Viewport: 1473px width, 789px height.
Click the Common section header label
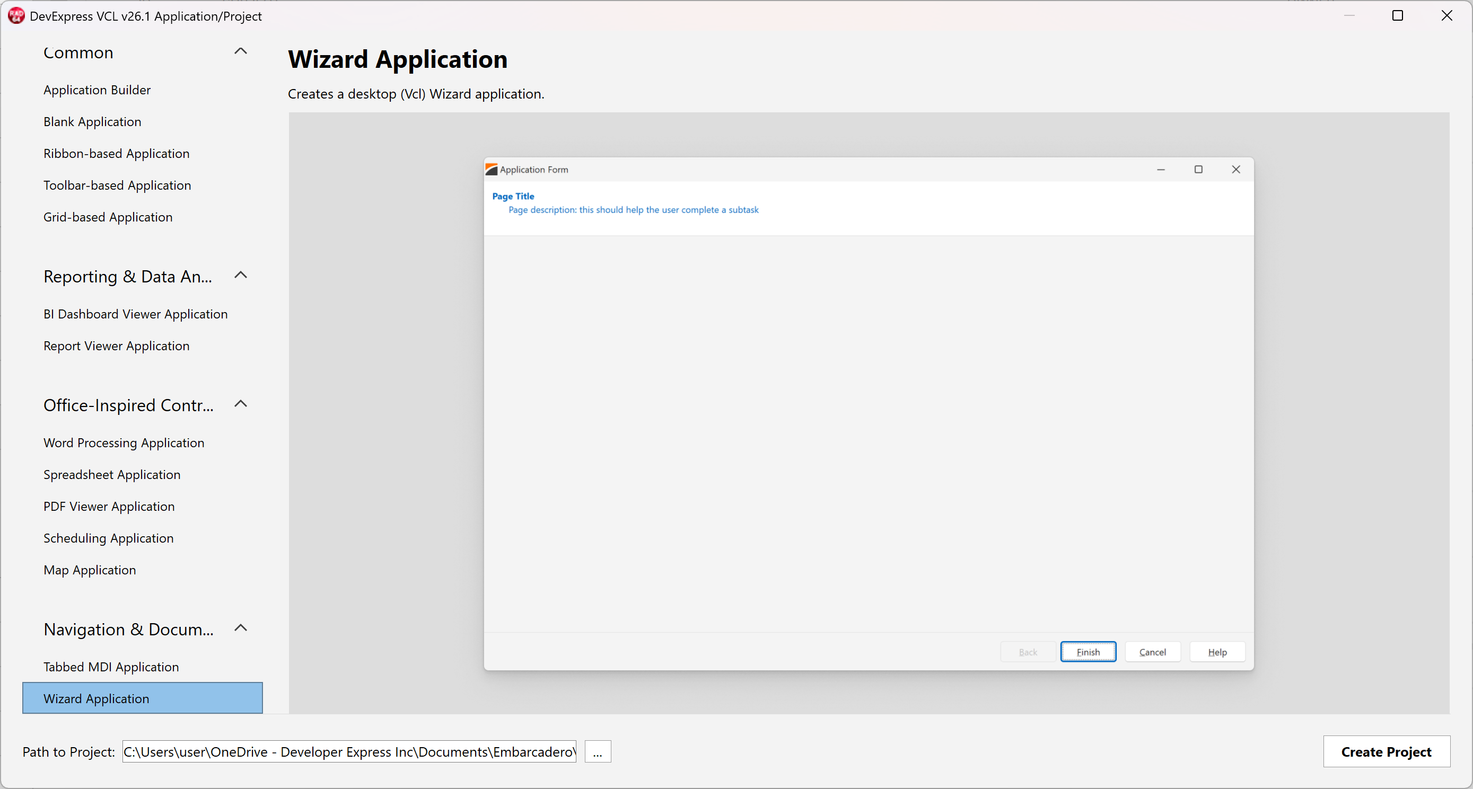(78, 52)
